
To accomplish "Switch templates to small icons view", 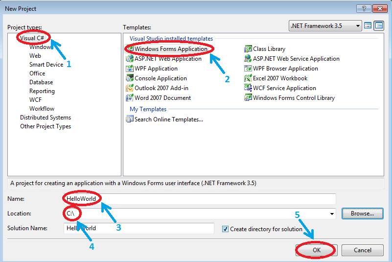I will 379,26.
